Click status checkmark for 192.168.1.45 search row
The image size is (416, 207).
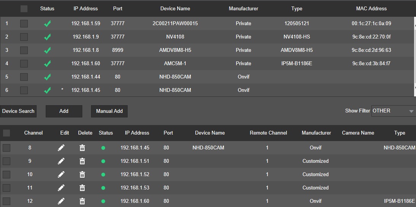click(x=47, y=90)
